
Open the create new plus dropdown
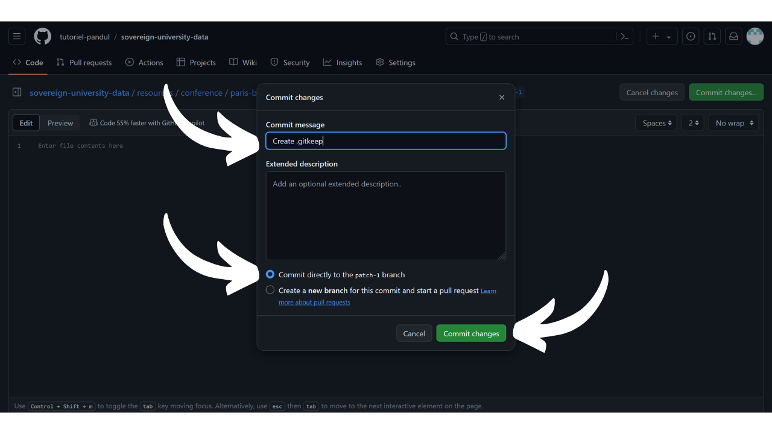tap(662, 37)
